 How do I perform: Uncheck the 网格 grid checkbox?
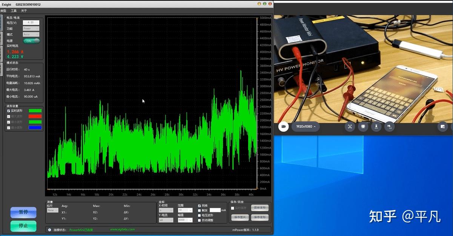point(200,206)
